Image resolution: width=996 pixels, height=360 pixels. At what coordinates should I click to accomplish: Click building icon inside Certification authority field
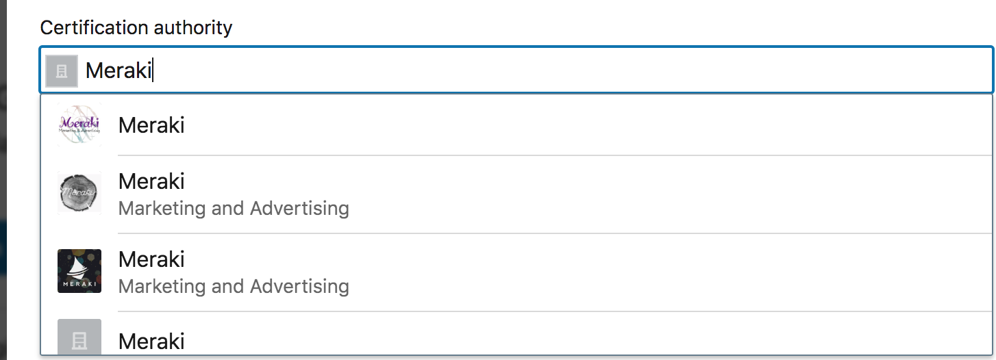62,70
